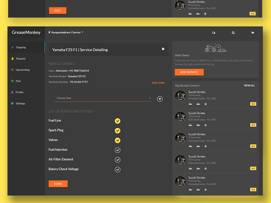Click VIEW ALL for top service centers
Viewport: 271px width, 203px height.
pyautogui.click(x=249, y=86)
